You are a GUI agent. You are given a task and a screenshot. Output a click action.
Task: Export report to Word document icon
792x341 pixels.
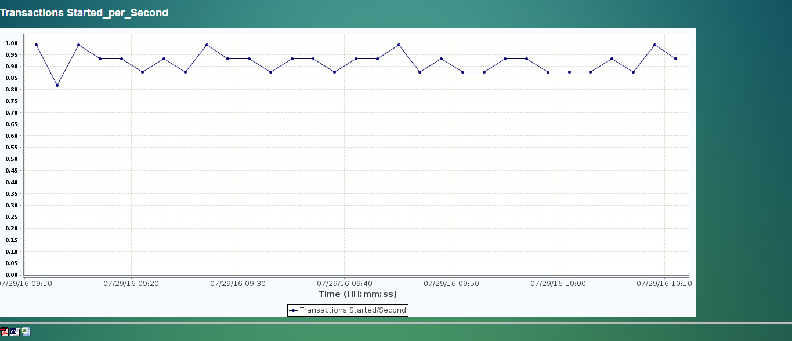15,332
